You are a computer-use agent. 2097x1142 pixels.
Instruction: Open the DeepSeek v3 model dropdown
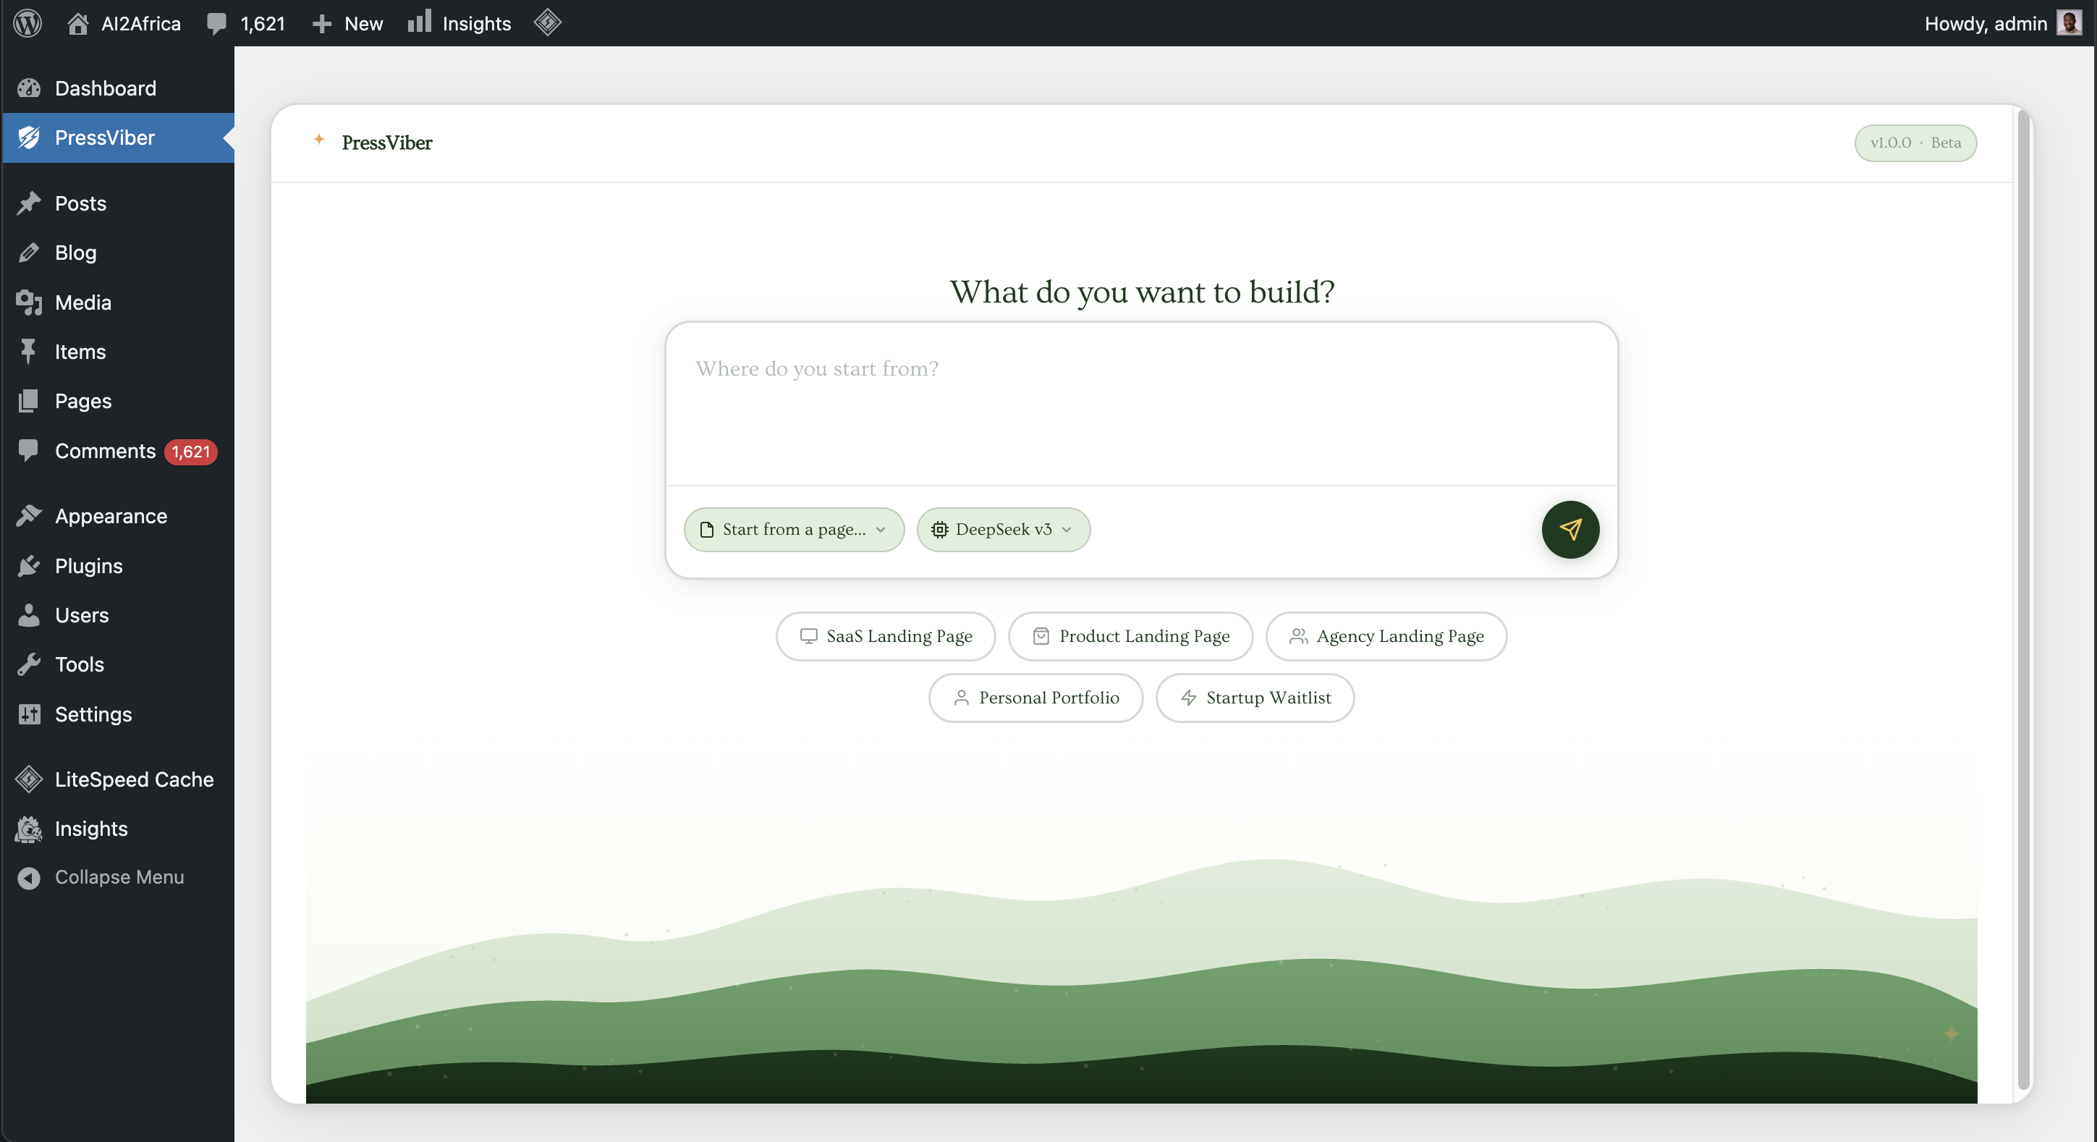pos(1003,529)
